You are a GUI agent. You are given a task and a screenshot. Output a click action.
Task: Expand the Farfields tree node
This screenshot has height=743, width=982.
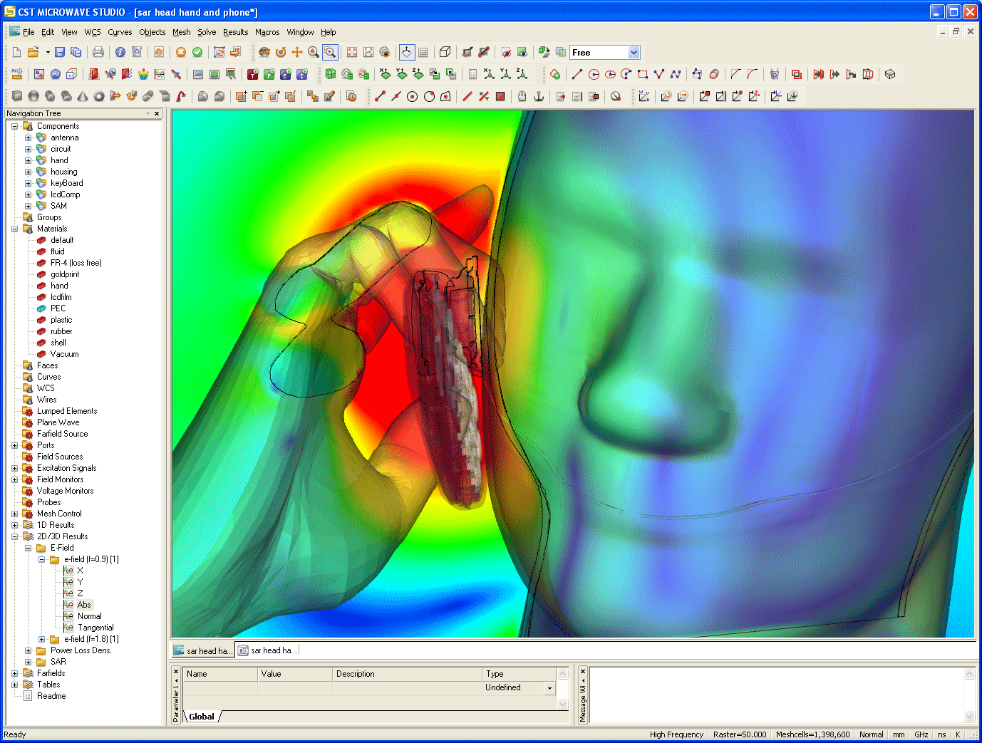pos(14,673)
